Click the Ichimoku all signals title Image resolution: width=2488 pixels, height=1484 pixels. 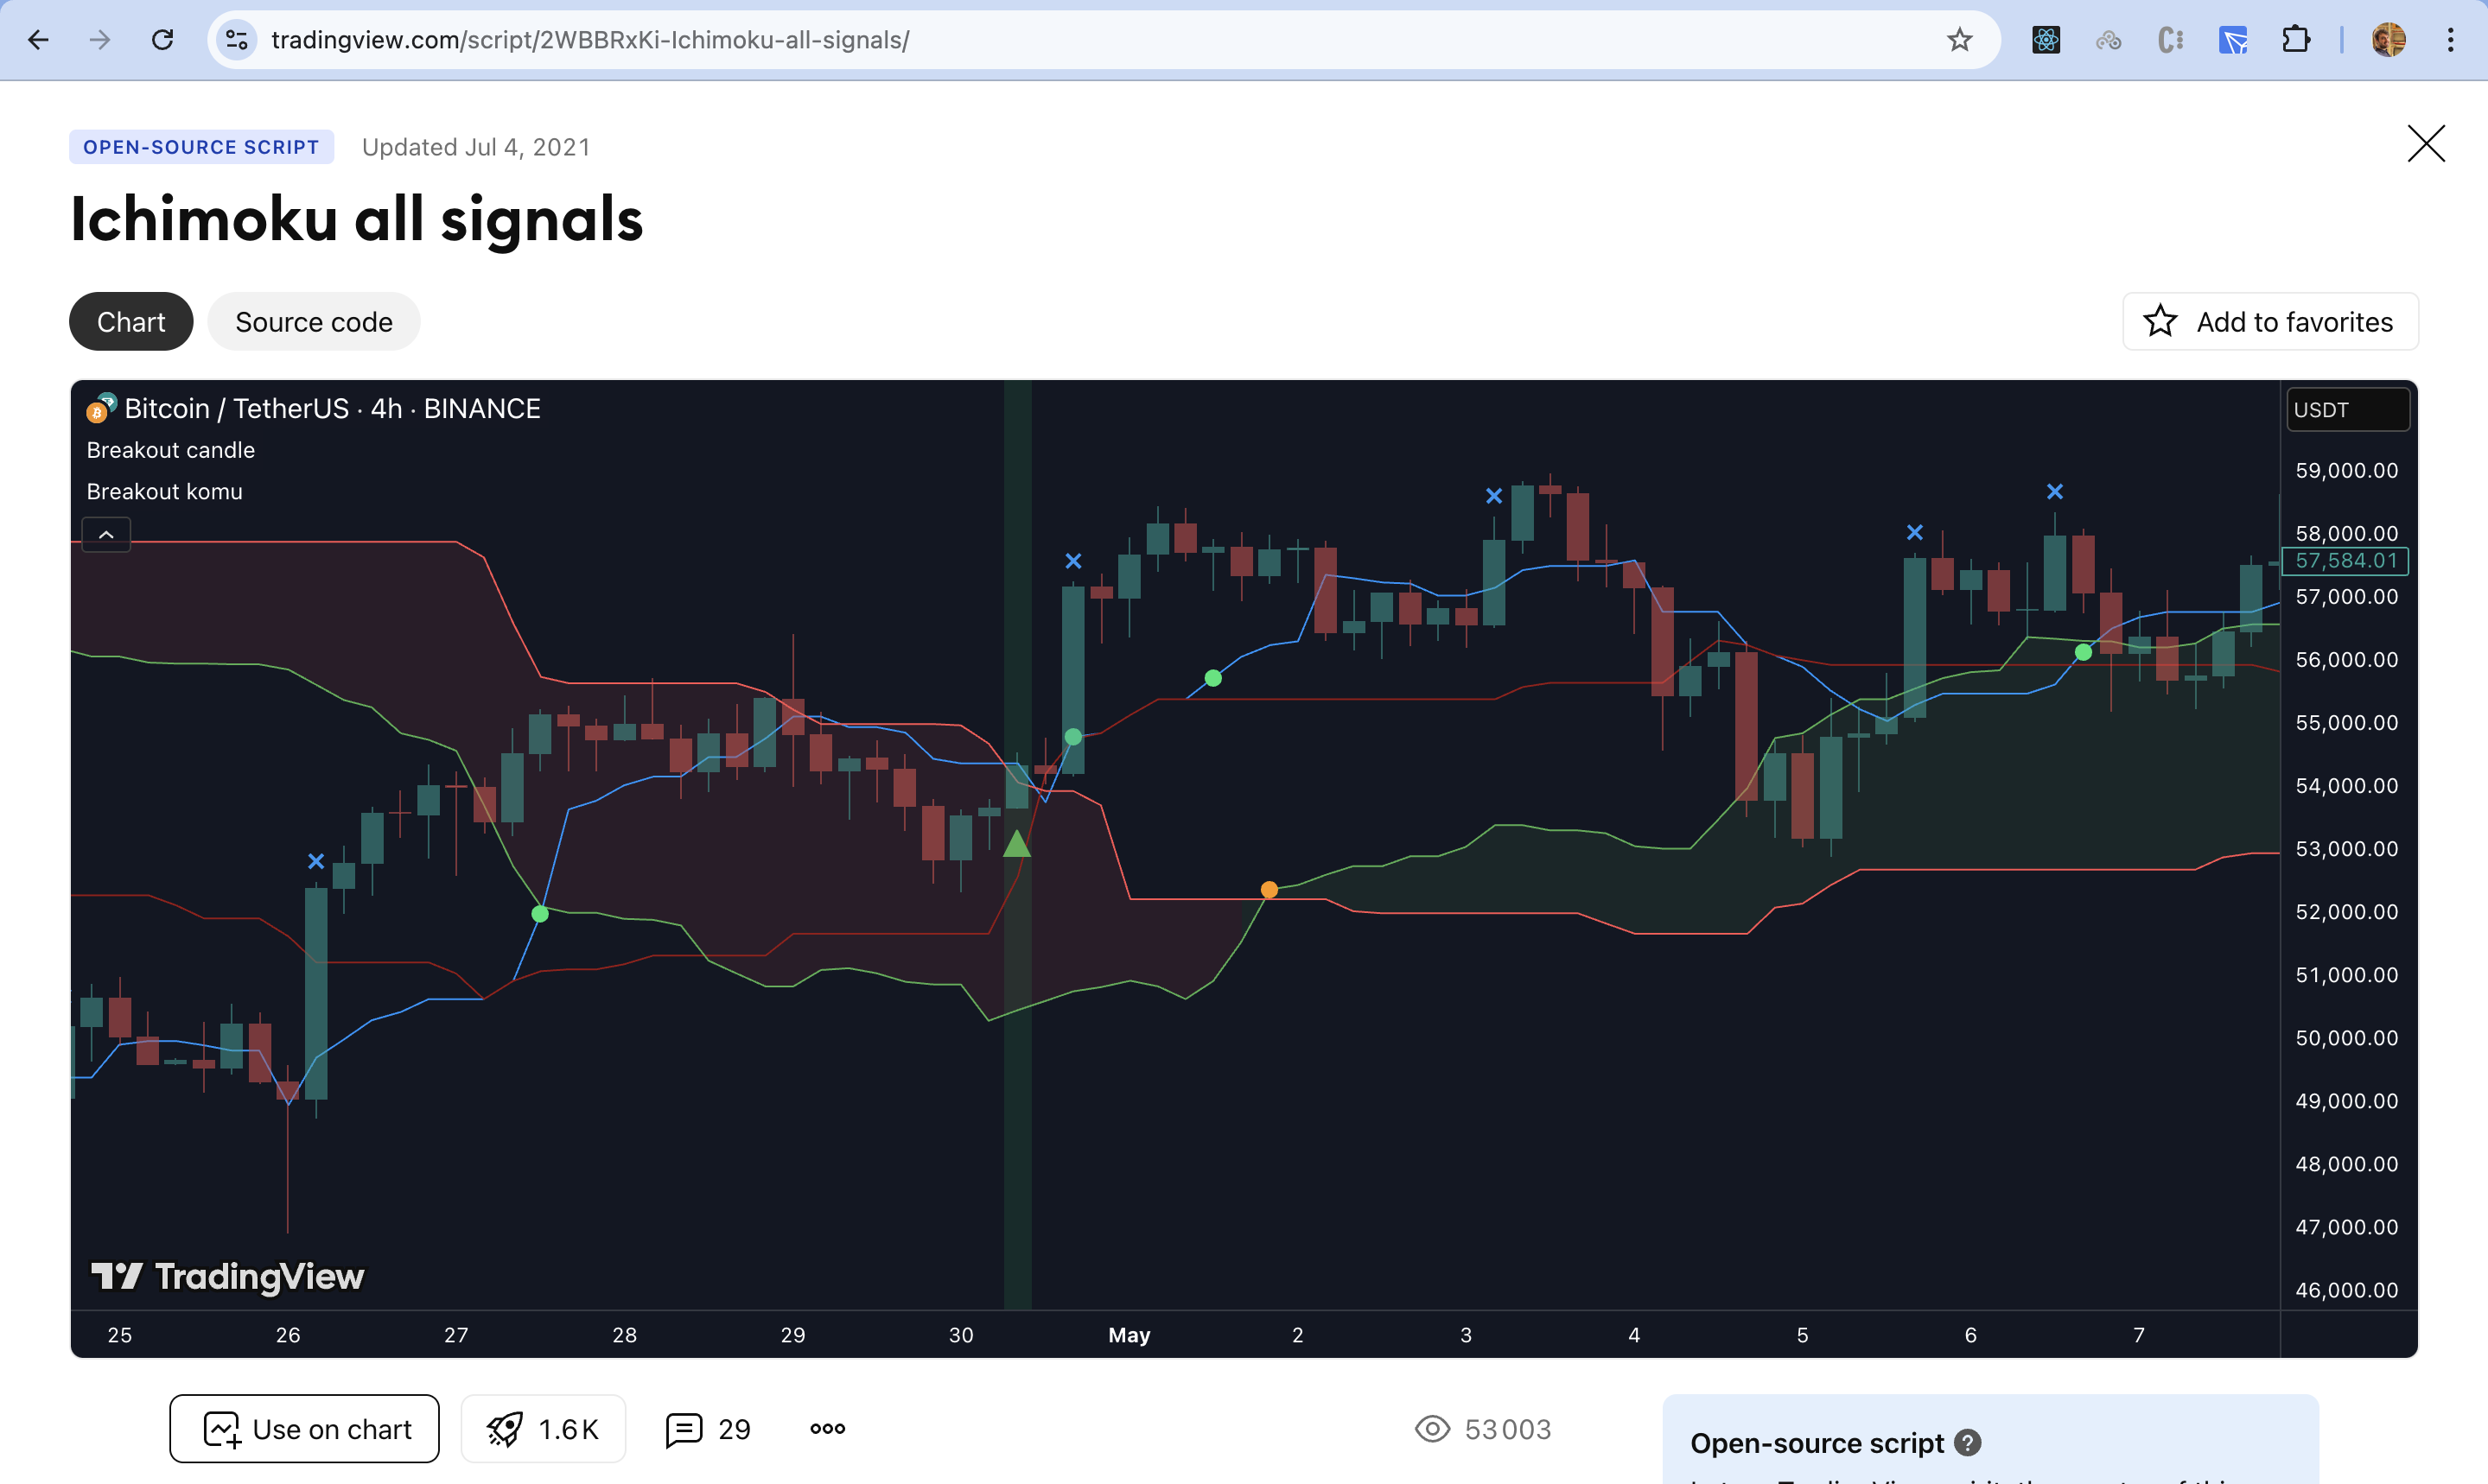[356, 219]
